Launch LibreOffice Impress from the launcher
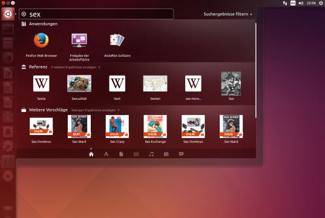 coord(8,102)
